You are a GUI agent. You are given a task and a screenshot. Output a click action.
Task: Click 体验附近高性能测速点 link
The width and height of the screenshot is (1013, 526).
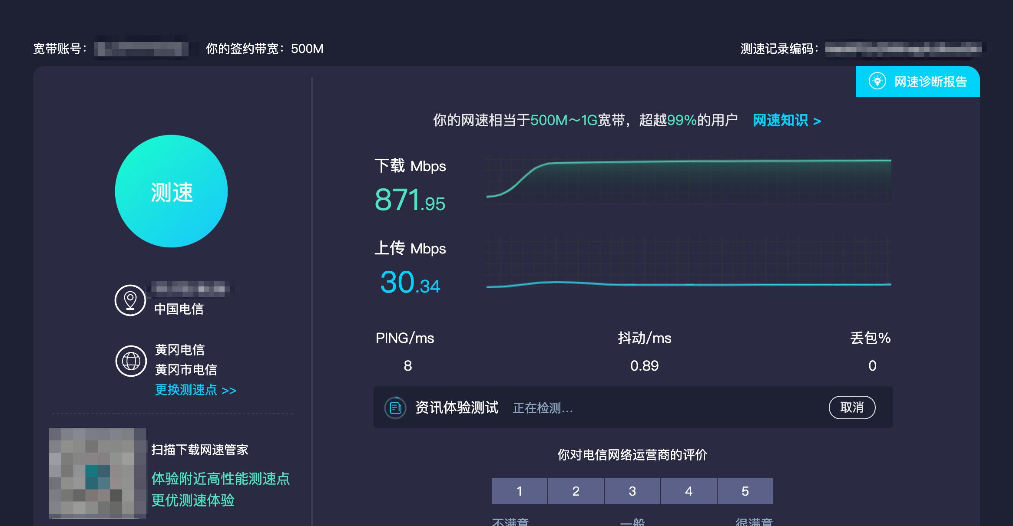coord(221,479)
